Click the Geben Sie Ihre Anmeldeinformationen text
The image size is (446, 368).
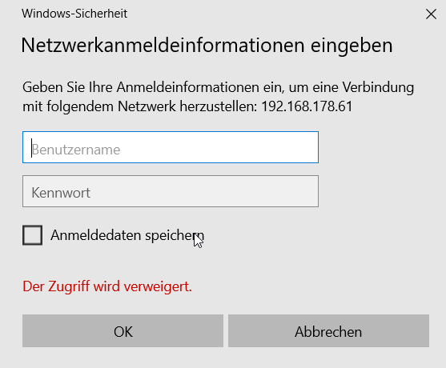tap(141, 87)
